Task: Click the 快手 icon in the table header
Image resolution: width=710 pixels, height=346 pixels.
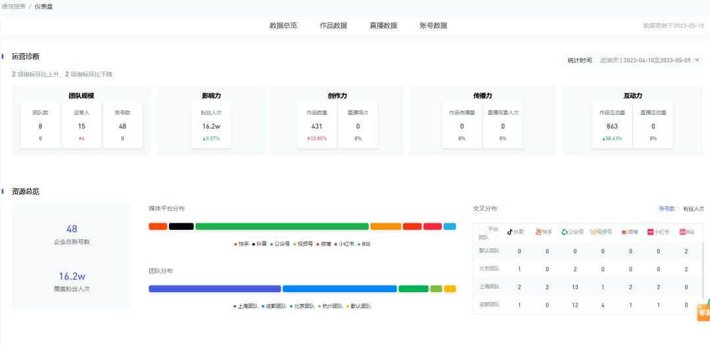Action: pos(538,232)
